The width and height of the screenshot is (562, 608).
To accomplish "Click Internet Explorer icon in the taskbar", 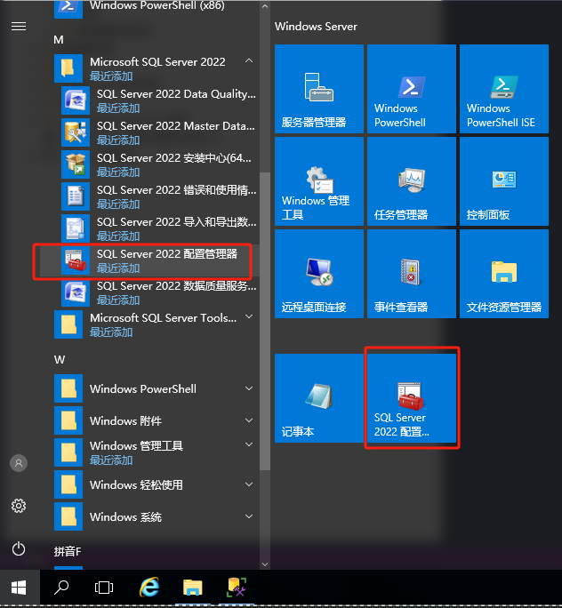I will pyautogui.click(x=150, y=588).
